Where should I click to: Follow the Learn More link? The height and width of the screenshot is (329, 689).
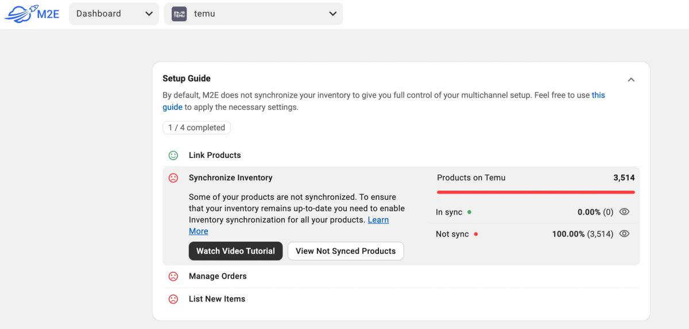[378, 220]
